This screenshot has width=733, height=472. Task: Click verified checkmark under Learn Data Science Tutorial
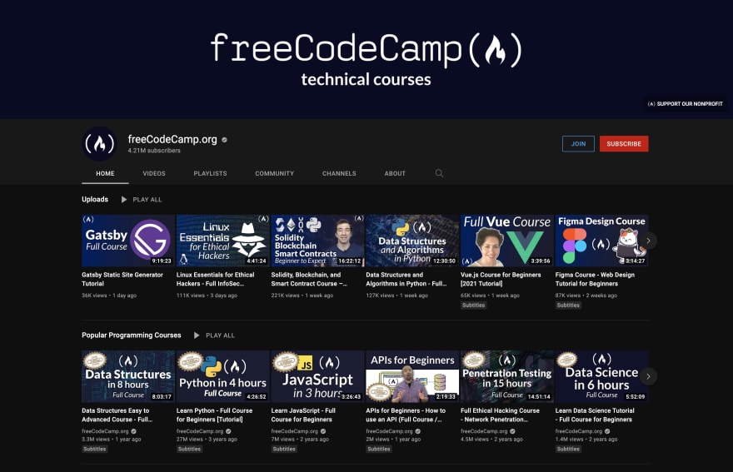(x=607, y=431)
